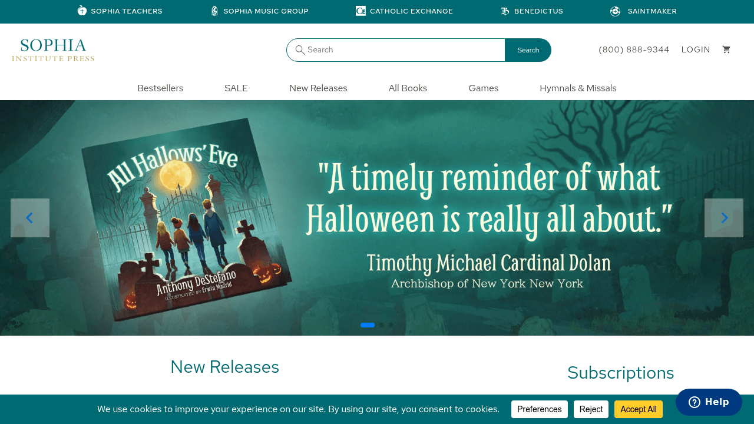Accept all cookies
Screen dimensions: 754x424
click(x=638, y=409)
